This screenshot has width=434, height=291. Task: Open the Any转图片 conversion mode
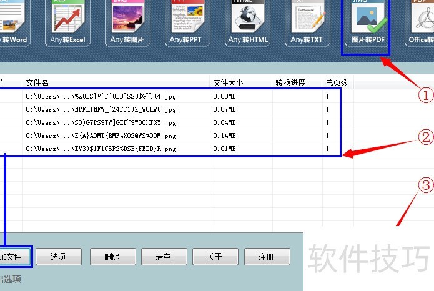click(x=130, y=23)
